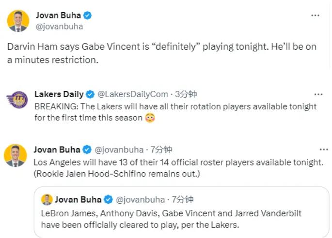Open Jovan Buha's profile picture in top tweet

click(17, 21)
